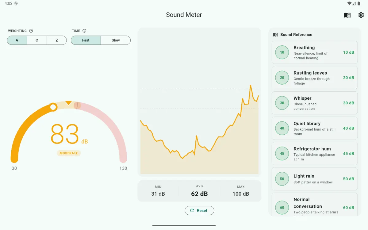Click the book icon beside Sound Reference
368x230 pixels.
pos(275,35)
